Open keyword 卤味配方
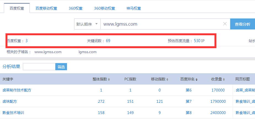This screenshot has width=255, height=119. 10,101
